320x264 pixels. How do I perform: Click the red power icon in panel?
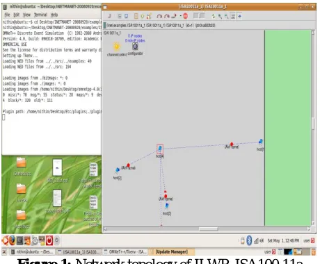point(49,241)
